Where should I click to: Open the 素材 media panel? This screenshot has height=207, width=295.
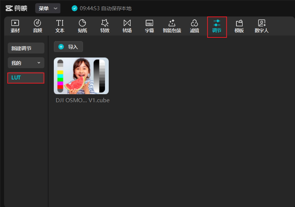click(15, 26)
